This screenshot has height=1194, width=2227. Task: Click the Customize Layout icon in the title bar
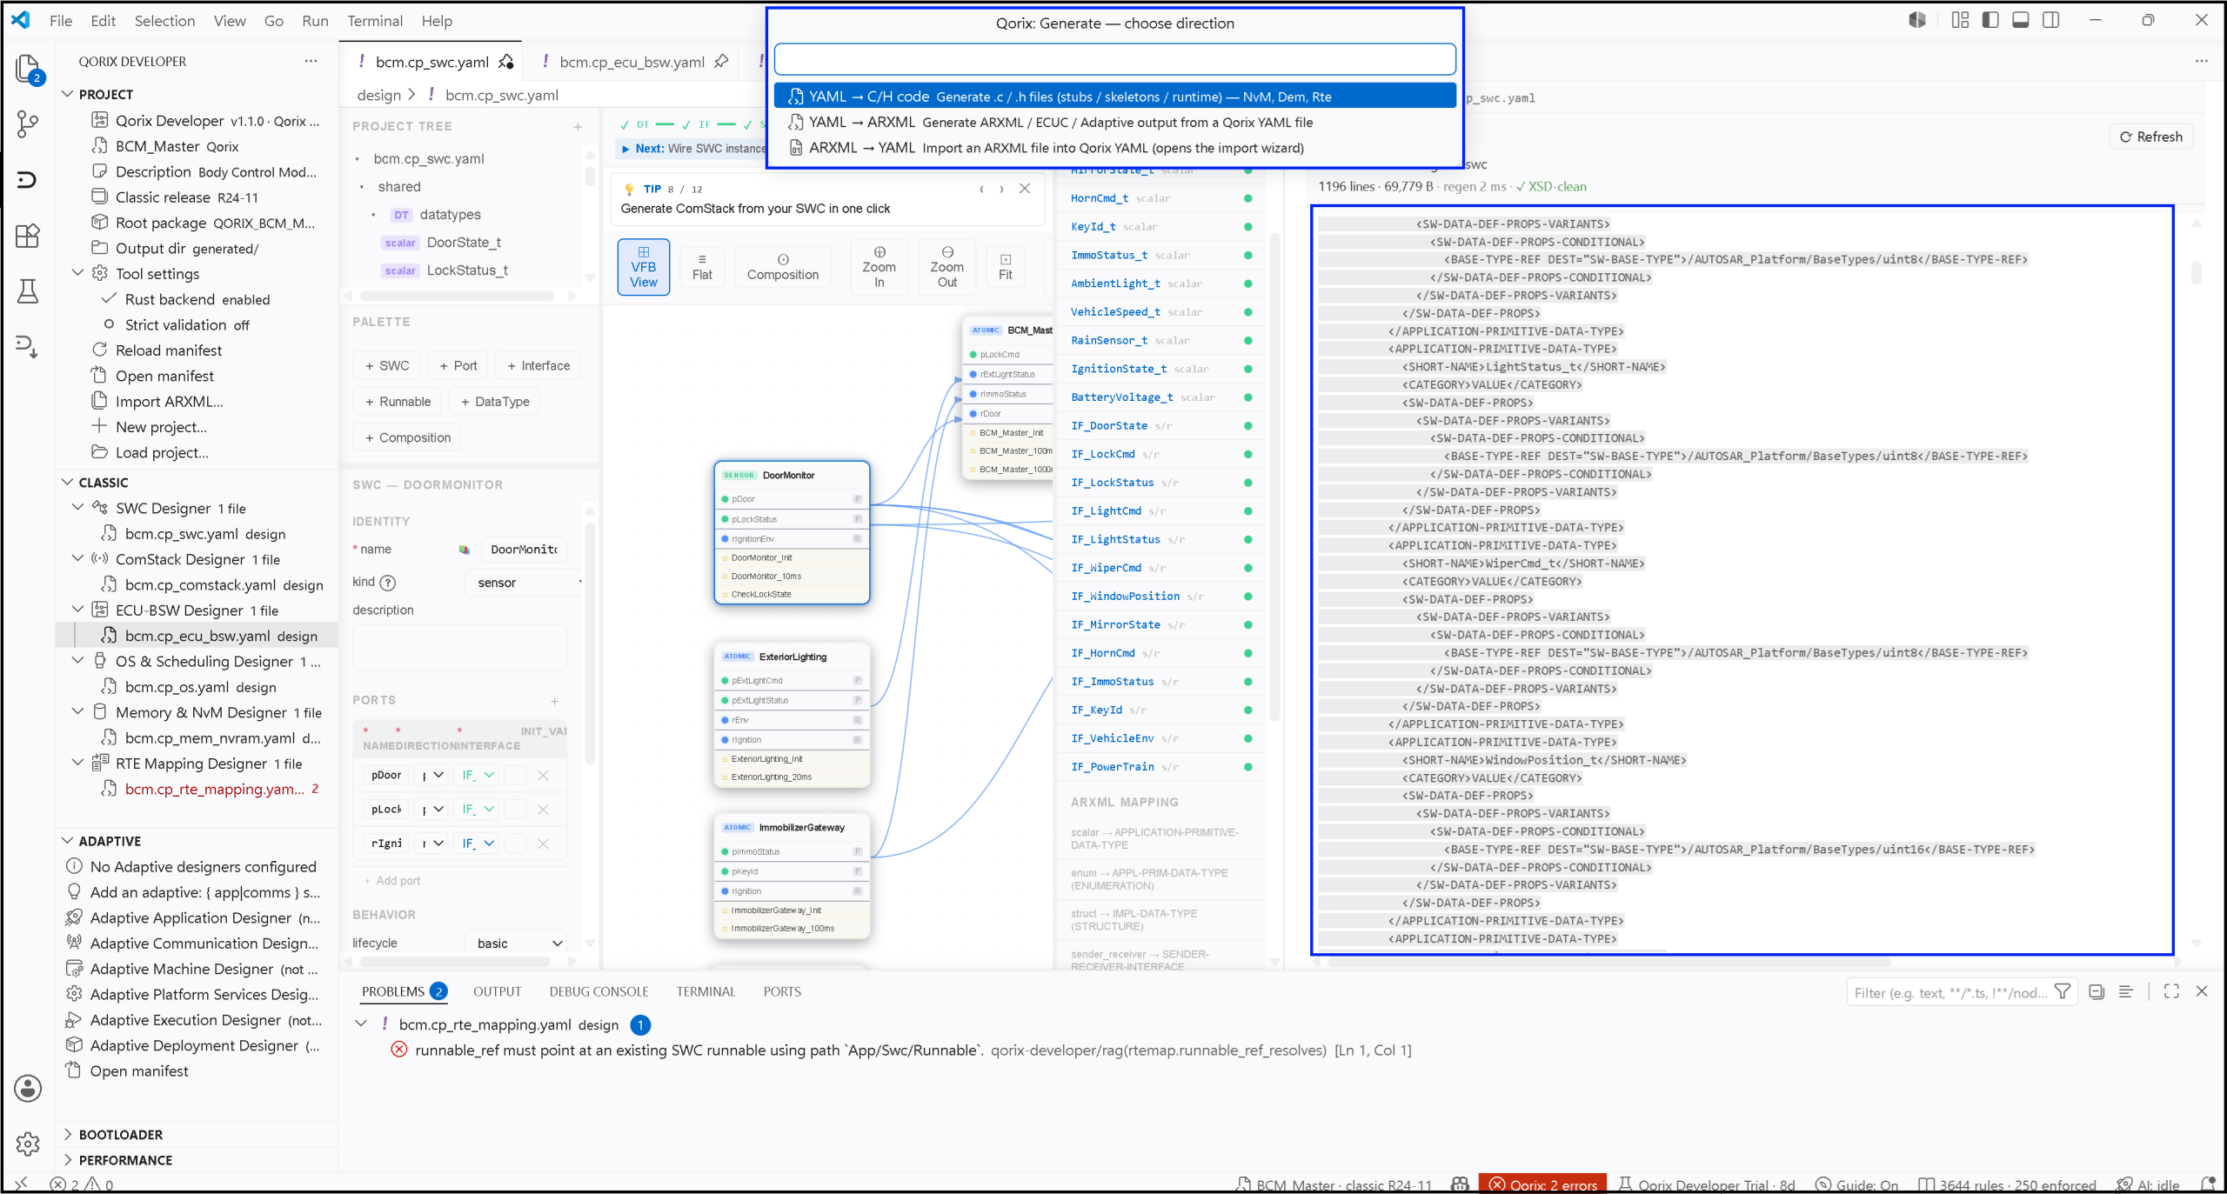(x=1960, y=20)
